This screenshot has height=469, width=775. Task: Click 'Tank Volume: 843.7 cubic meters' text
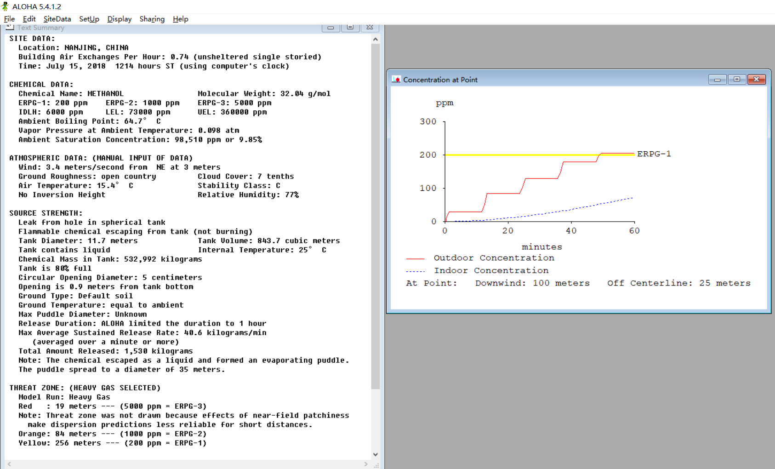269,241
